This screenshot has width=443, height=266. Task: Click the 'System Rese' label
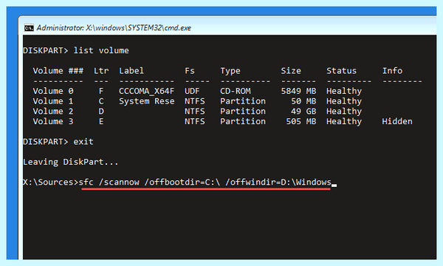pyautogui.click(x=147, y=101)
